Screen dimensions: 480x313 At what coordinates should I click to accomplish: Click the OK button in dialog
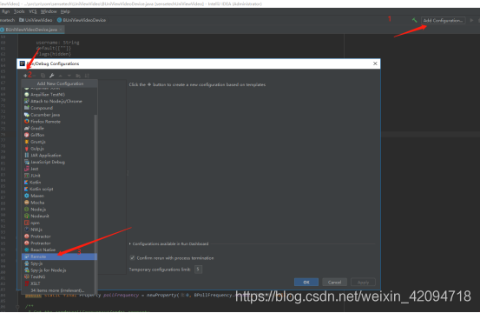click(x=306, y=282)
